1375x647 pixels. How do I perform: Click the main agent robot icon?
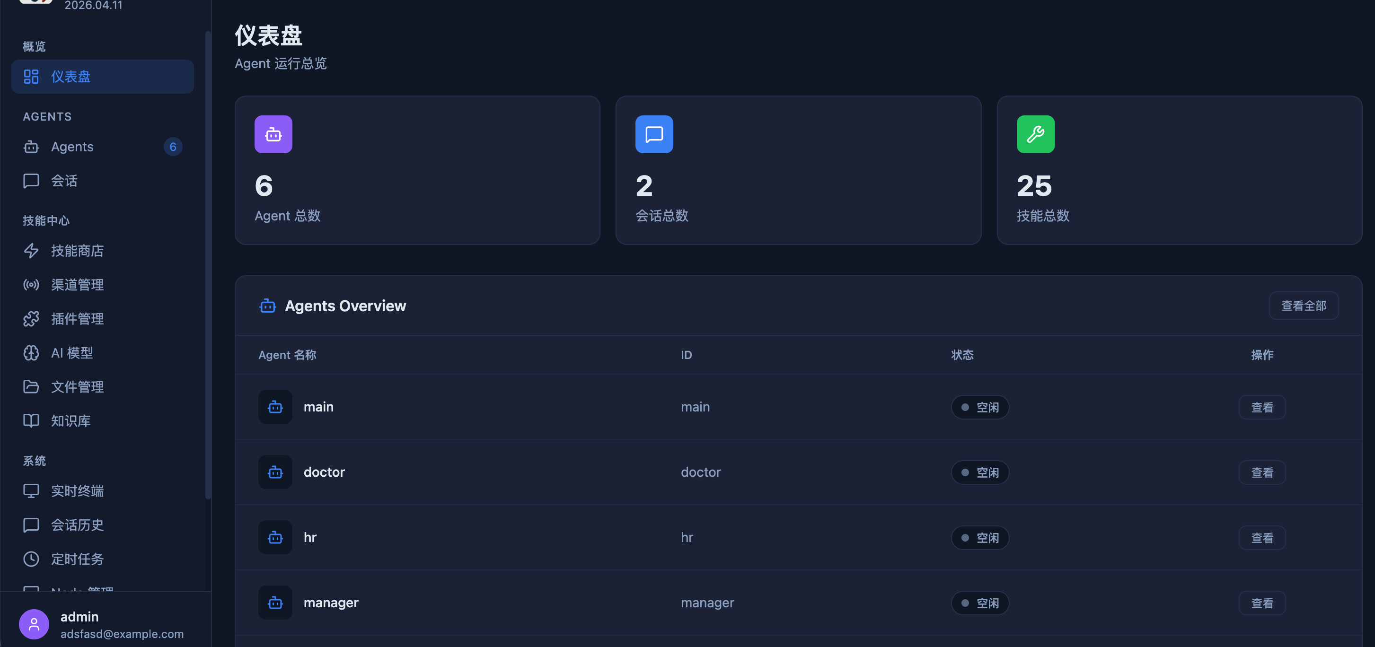tap(275, 407)
